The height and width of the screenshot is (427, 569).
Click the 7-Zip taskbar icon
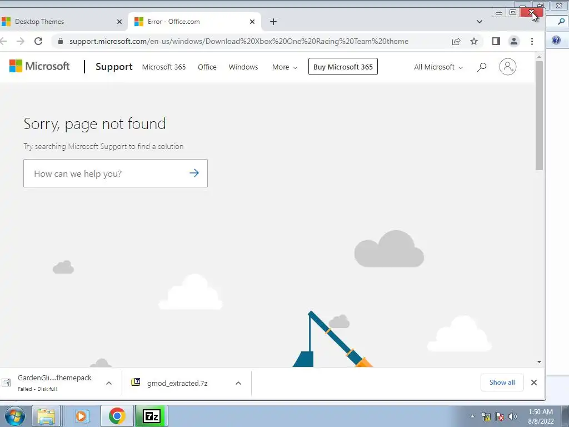click(x=152, y=416)
